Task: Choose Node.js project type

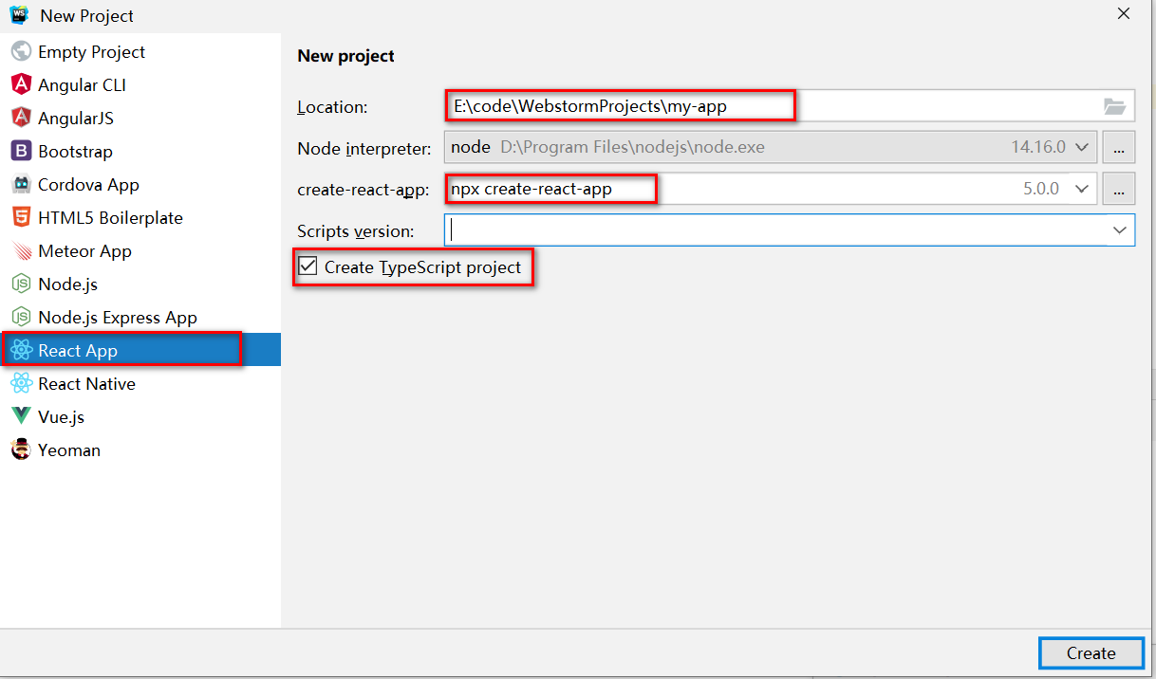Action: coord(140,284)
